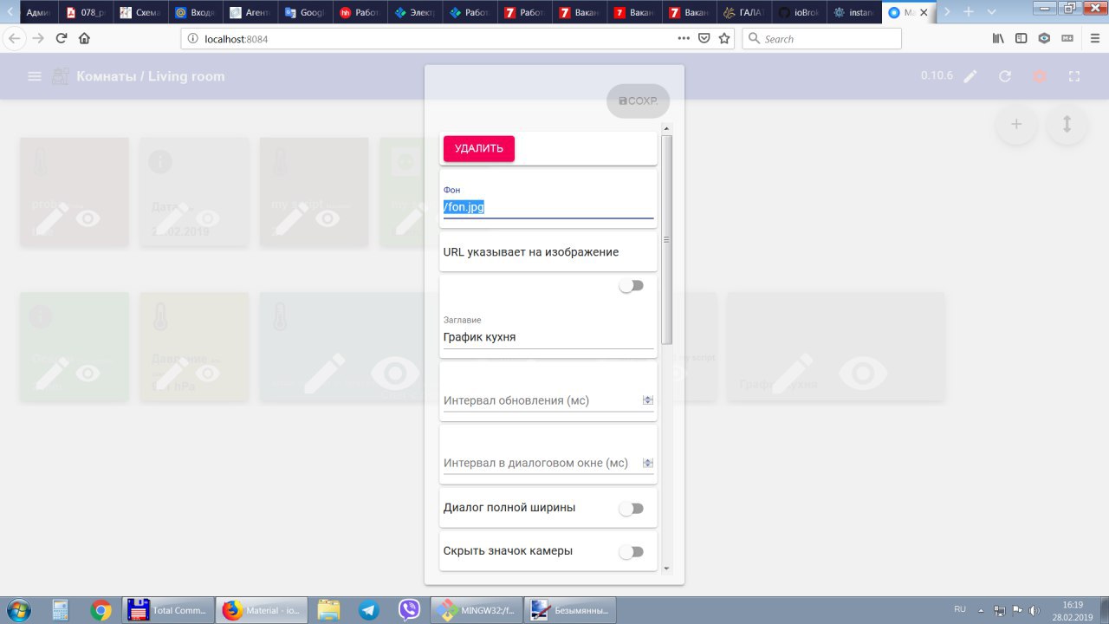Click the dialog's vertical scrollbar thumb
Image resolution: width=1109 pixels, height=624 pixels.
666,239
